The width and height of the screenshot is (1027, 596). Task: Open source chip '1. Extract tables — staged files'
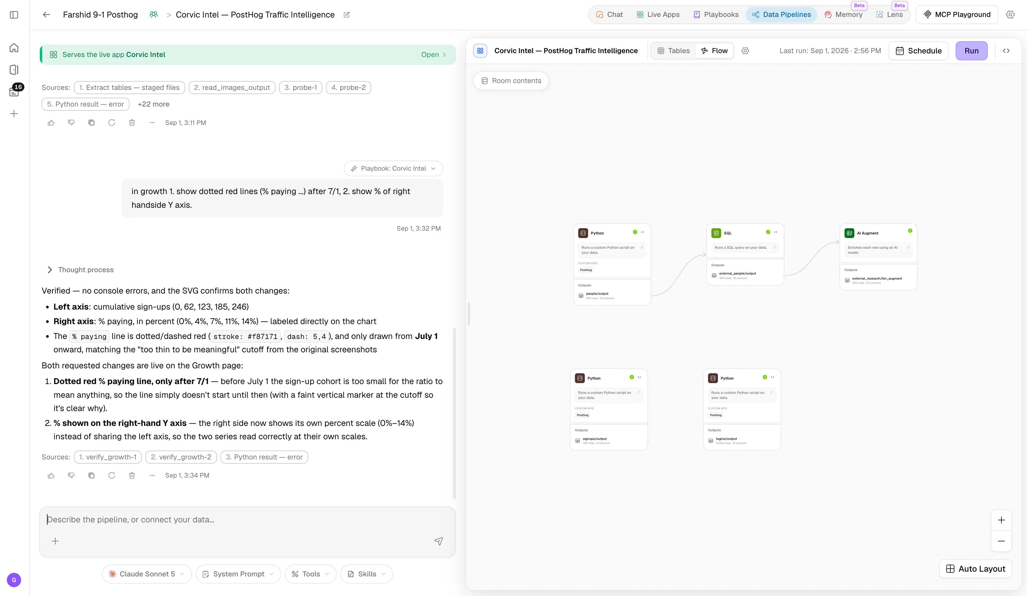coord(129,88)
